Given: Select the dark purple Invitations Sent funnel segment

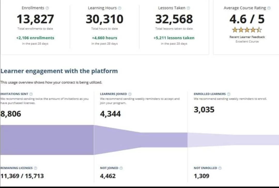Looking at the screenshot, I should [x=47, y=140].
